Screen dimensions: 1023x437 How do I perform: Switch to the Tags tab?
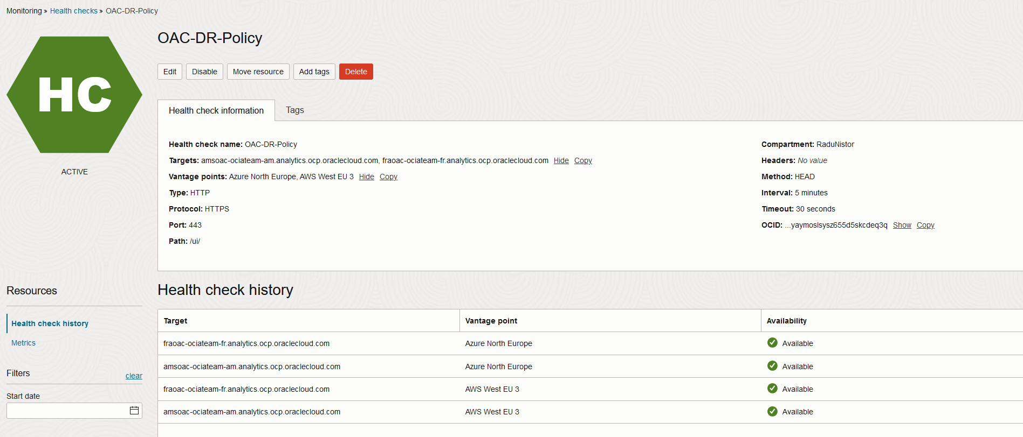click(294, 110)
